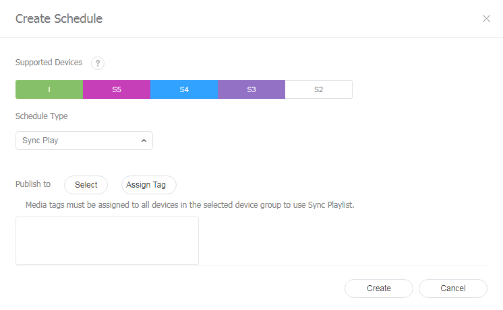Click inside the empty publish devices list box
The image size is (503, 310).
pyautogui.click(x=107, y=240)
